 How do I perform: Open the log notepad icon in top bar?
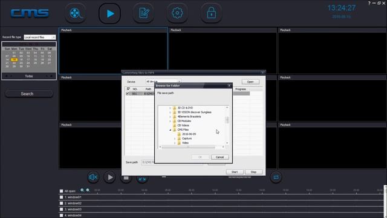click(x=143, y=13)
